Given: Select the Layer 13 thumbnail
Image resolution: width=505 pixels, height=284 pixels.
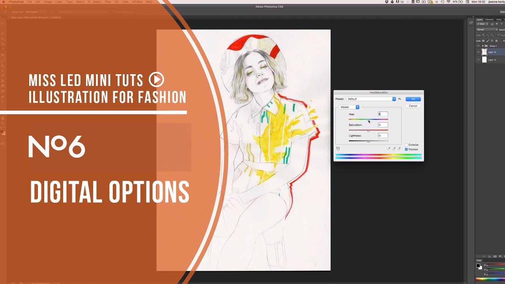Looking at the screenshot, I should 484,52.
